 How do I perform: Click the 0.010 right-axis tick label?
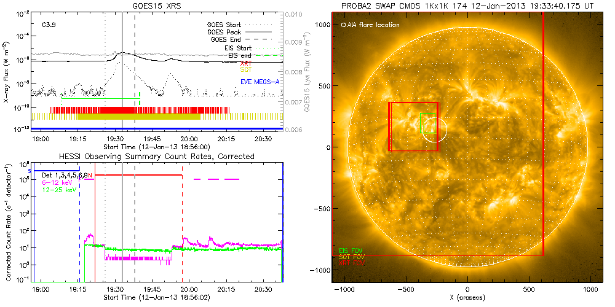[293, 15]
